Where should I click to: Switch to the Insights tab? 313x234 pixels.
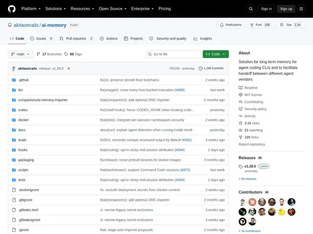pyautogui.click(x=202, y=39)
